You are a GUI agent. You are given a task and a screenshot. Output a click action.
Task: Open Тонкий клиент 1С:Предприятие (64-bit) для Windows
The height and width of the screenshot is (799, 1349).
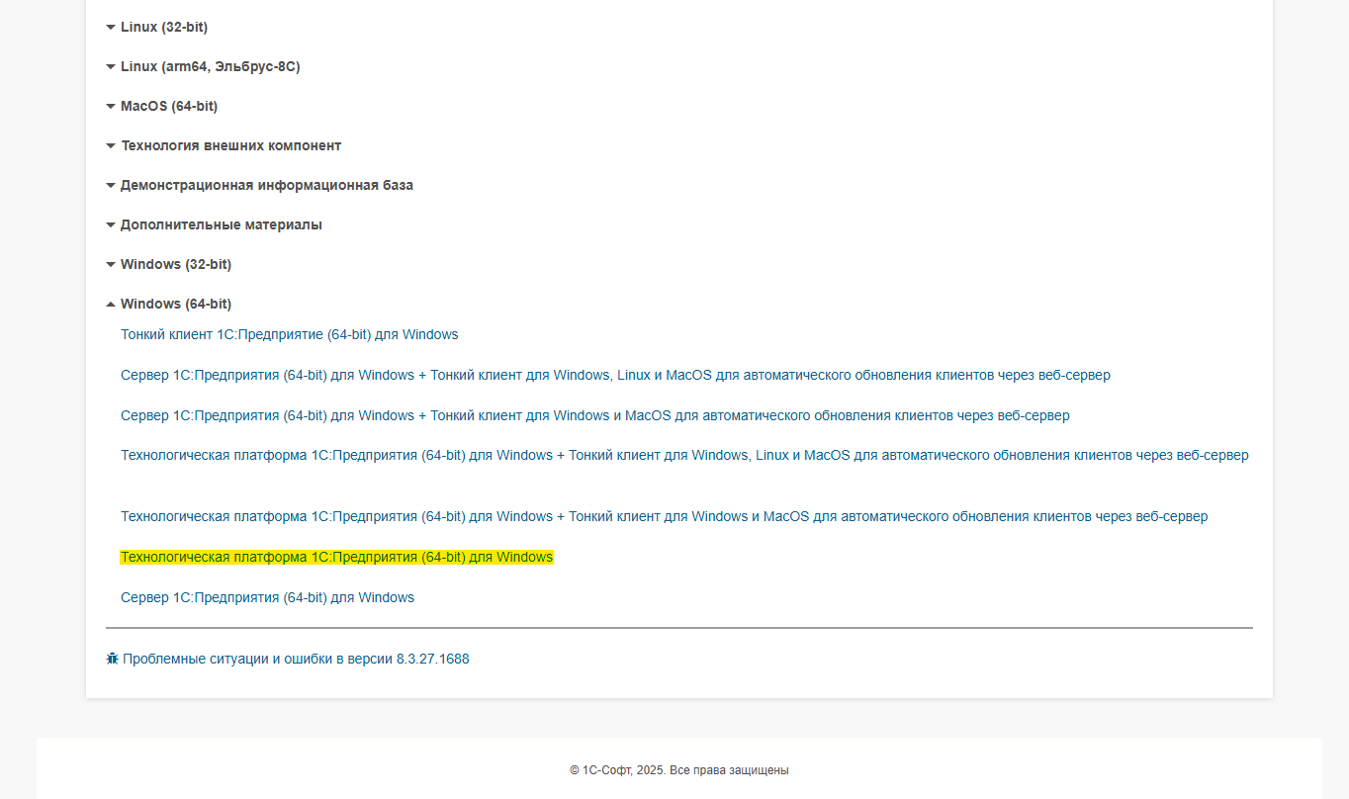[289, 334]
